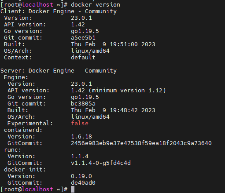
Task: Click the runc Version value 1.1.4
Action: (x=80, y=157)
